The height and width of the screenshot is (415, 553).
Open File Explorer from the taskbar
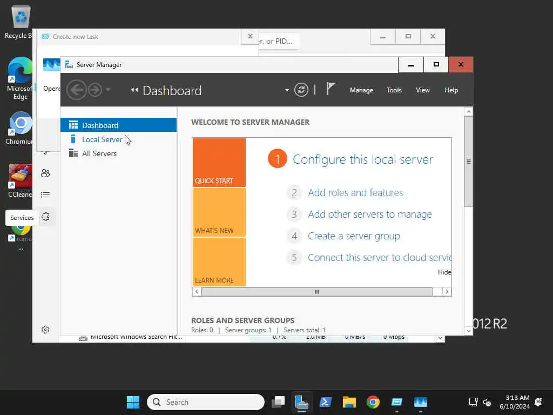(349, 402)
